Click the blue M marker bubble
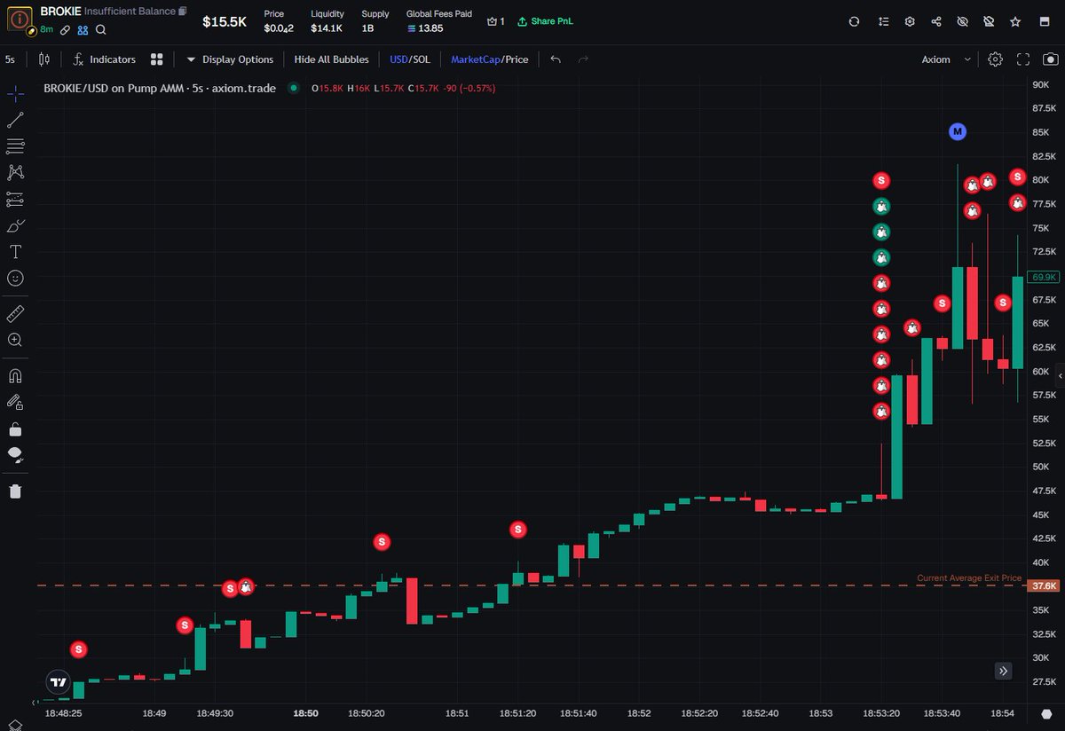 pos(957,131)
